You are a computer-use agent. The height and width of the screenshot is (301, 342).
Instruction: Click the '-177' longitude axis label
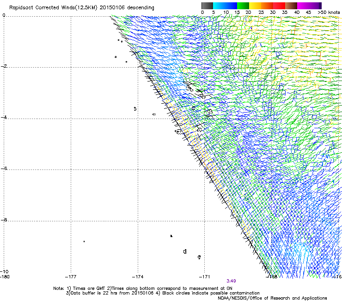(x=71, y=277)
